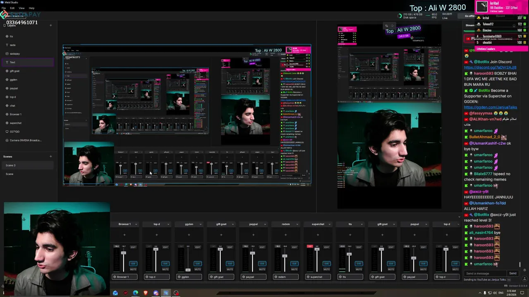
Task: Add an effect to the ggden mixer channel
Action: (189, 235)
